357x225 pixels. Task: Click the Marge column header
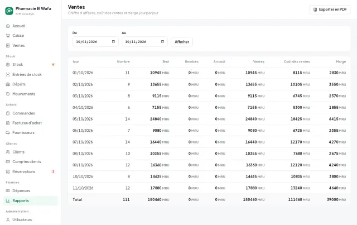(x=341, y=61)
